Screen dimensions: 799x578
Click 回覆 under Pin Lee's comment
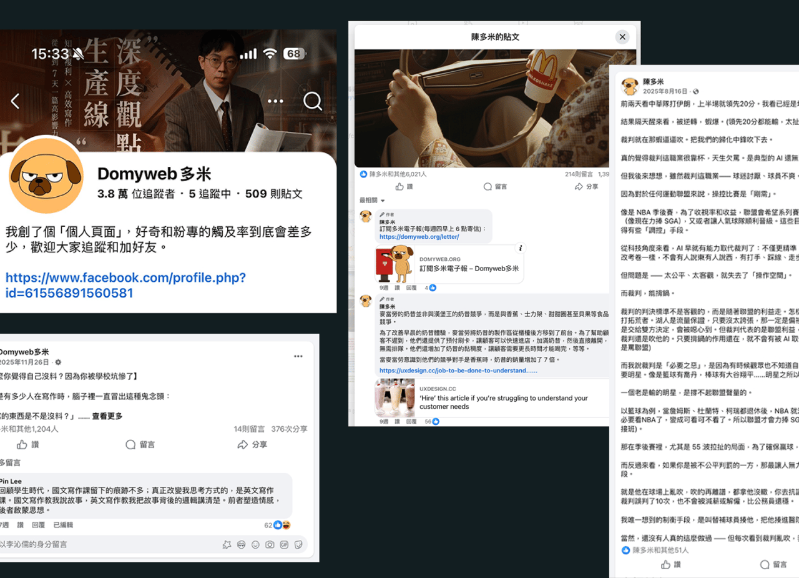(x=39, y=525)
